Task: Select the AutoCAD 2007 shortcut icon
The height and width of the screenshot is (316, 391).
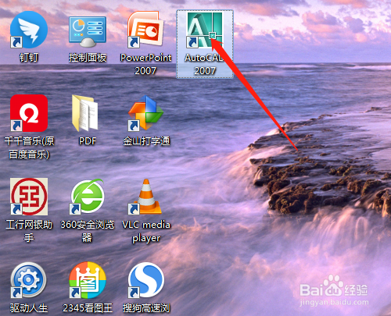Action: coord(205,30)
